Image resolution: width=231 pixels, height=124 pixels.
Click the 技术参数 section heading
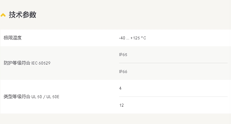coord(23,15)
